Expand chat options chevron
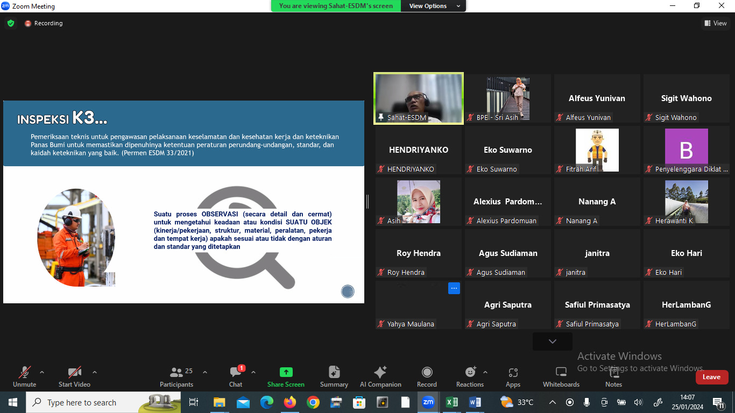This screenshot has width=735, height=413. 253,372
